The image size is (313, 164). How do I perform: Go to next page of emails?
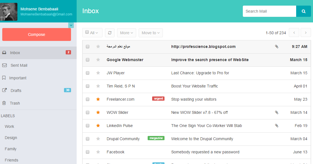(x=306, y=33)
